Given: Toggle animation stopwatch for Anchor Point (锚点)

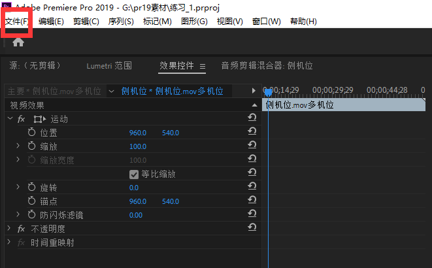Looking at the screenshot, I should (31, 201).
